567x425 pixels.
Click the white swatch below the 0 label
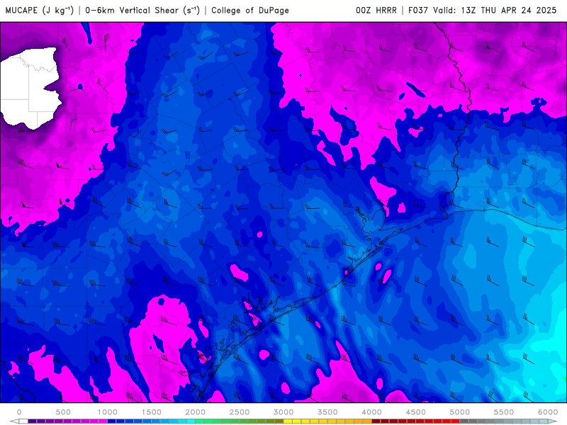pos(23,421)
